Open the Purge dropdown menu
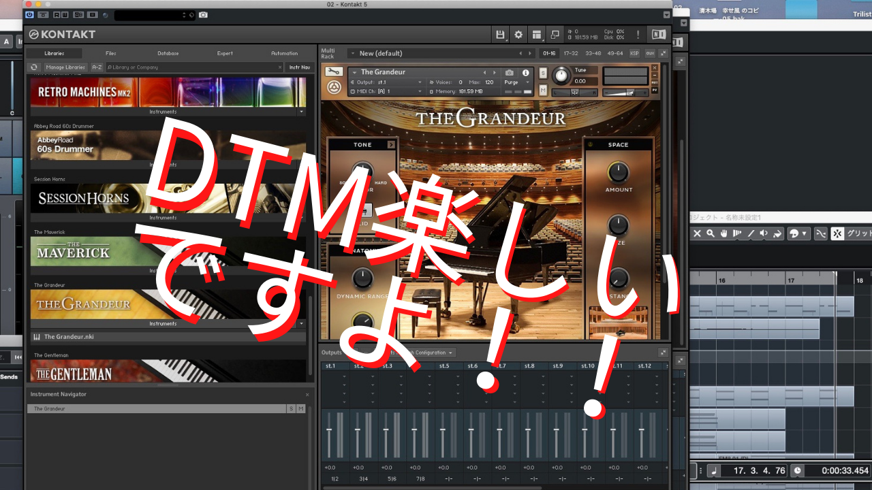 516,82
